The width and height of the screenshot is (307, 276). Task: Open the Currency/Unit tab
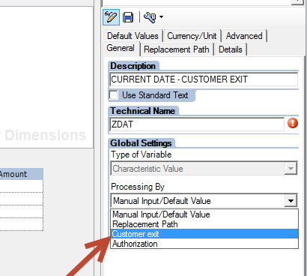[x=192, y=36]
